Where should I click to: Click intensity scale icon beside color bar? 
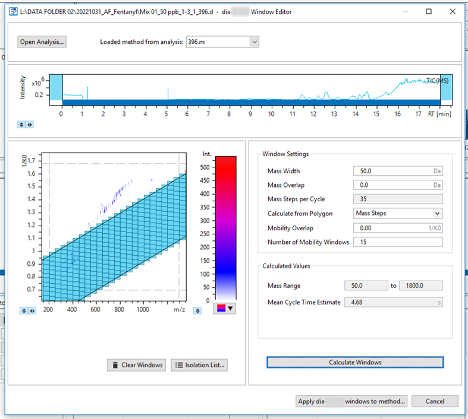coord(197,310)
